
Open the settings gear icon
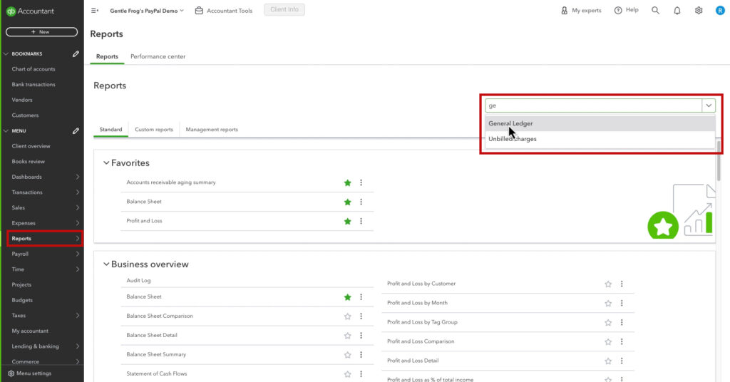(699, 10)
